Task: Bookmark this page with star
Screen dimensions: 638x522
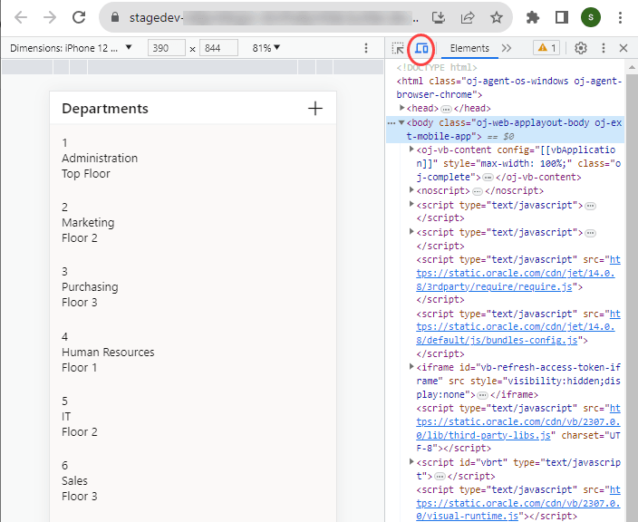Action: 497,17
